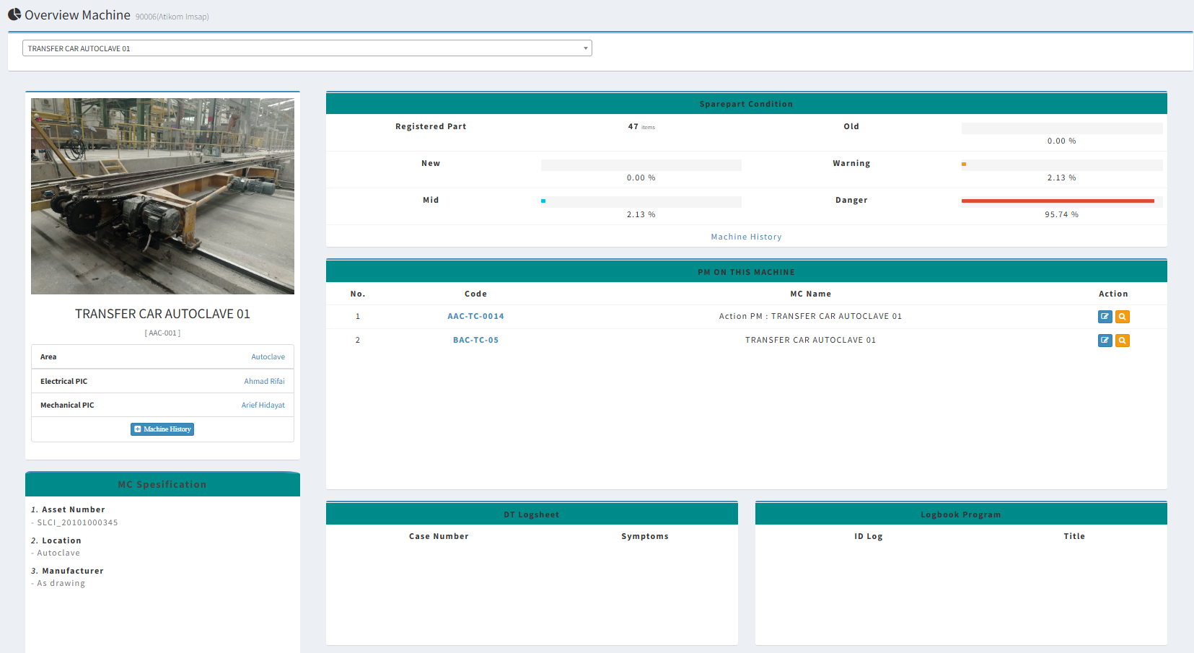The image size is (1194, 653).
Task: Open Machine History link under Sparepart Condition
Action: click(746, 236)
